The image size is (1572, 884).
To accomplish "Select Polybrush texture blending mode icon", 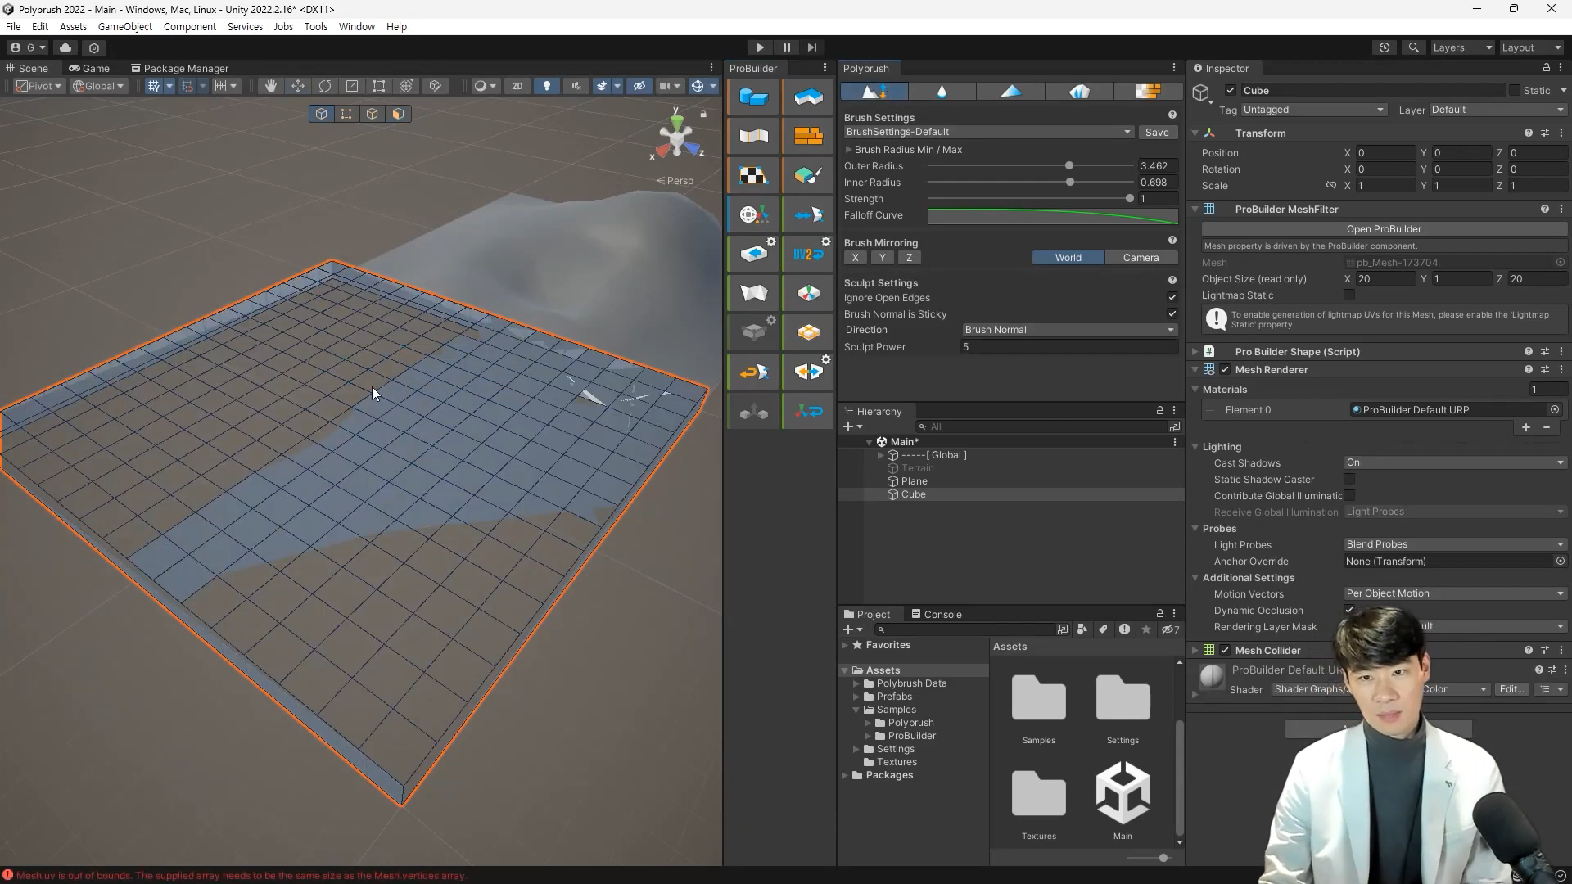I will coord(1148,92).
